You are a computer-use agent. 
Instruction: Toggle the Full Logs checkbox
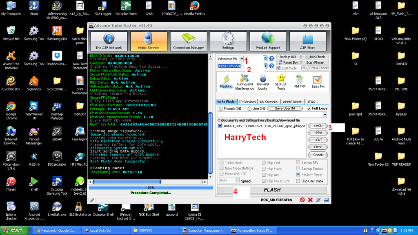coord(309,109)
